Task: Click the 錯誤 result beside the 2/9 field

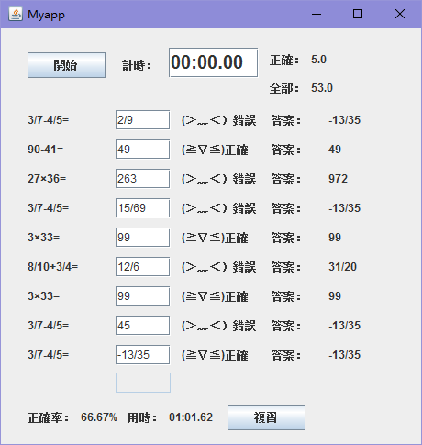Action: tap(218, 120)
